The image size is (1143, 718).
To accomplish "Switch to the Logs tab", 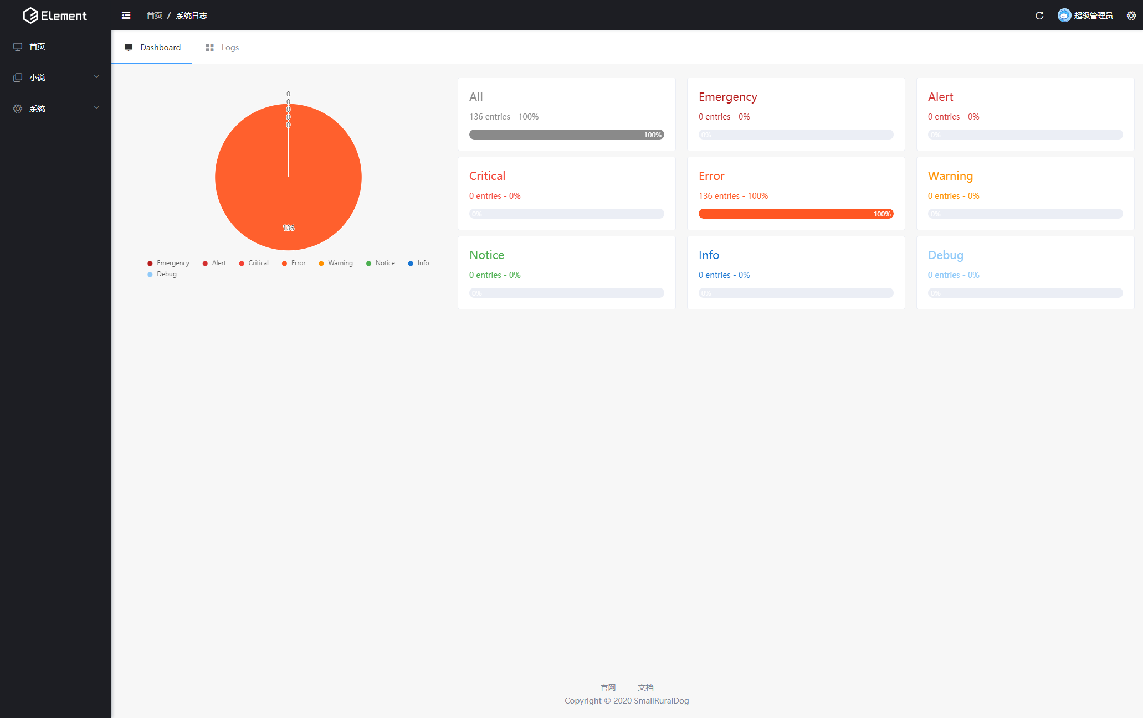I will click(230, 48).
